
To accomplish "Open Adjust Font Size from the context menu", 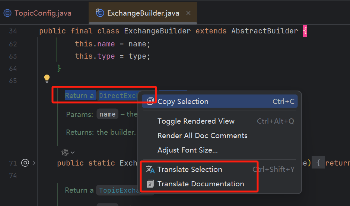I will [187, 150].
